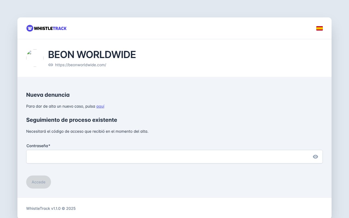
Task: Click the WhistleTrack wordmark in the header
Action: point(50,28)
